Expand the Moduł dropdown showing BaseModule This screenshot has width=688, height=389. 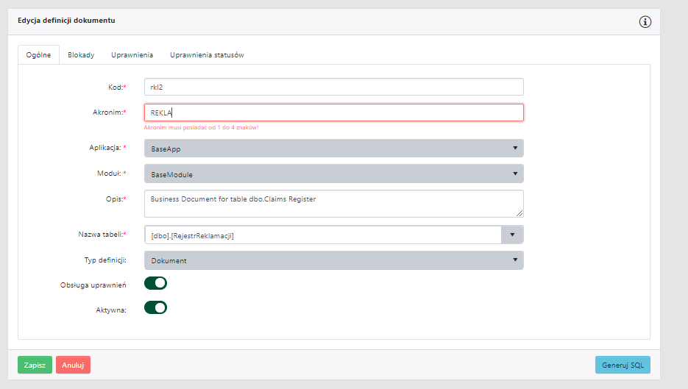(x=333, y=174)
